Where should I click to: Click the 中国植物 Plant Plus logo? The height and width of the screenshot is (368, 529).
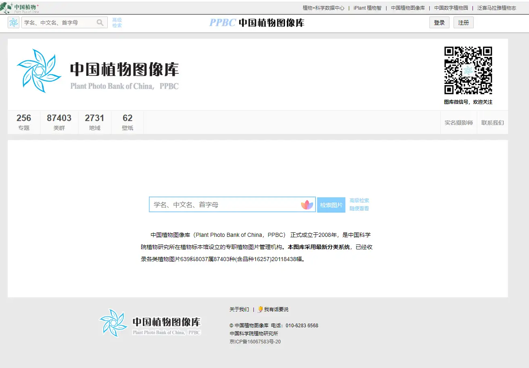20,8
